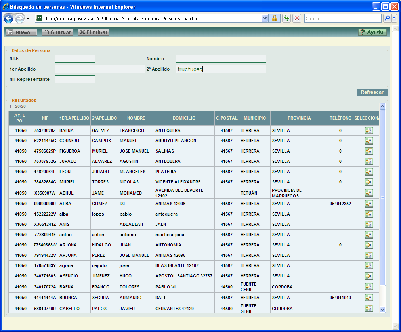Click the Nuevo toolbar button

click(21, 32)
